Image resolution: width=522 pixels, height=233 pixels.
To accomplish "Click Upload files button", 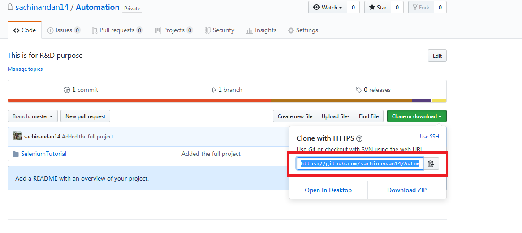I will 336,116.
